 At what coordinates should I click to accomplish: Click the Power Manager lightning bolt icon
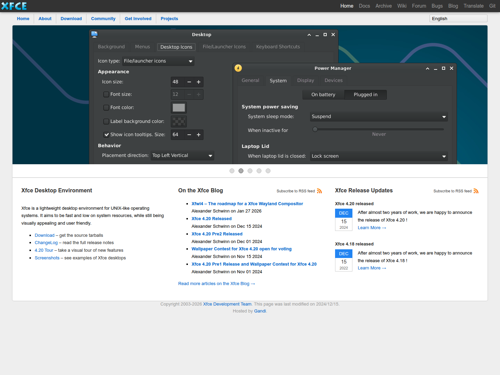tap(238, 68)
